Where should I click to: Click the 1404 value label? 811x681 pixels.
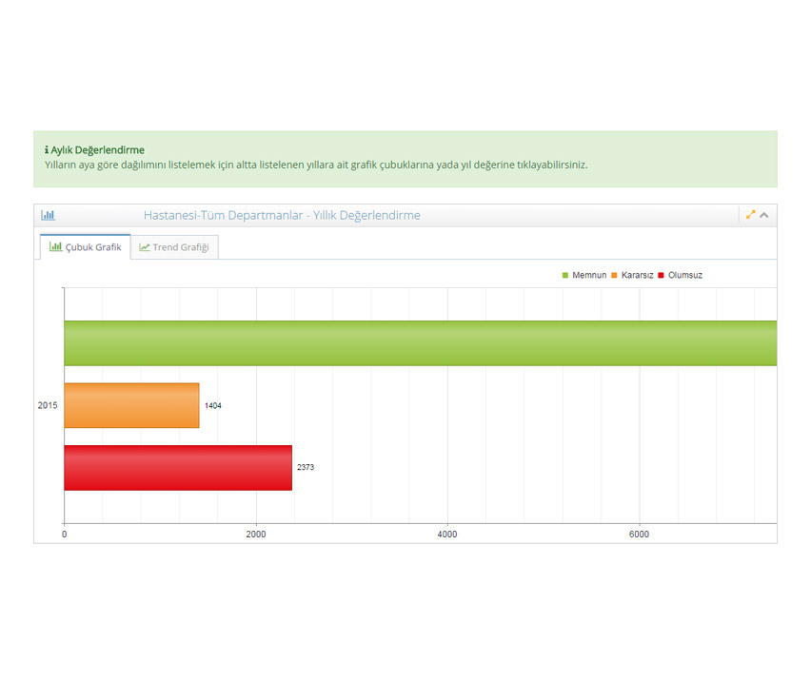coord(212,405)
